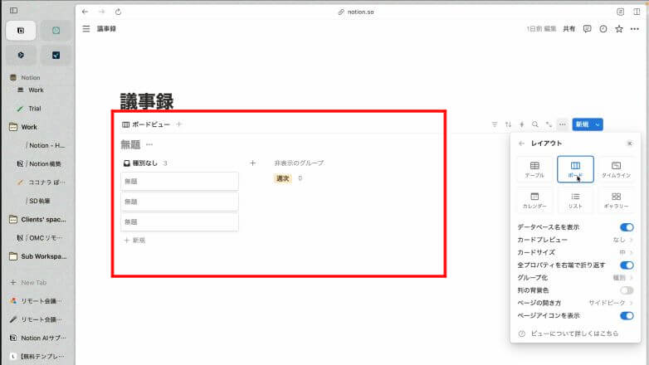Open the comments icon in top bar
Viewport: 649px width, 365px height.
click(587, 28)
